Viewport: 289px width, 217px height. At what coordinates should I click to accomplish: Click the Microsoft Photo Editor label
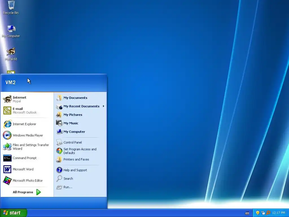[x=28, y=181]
